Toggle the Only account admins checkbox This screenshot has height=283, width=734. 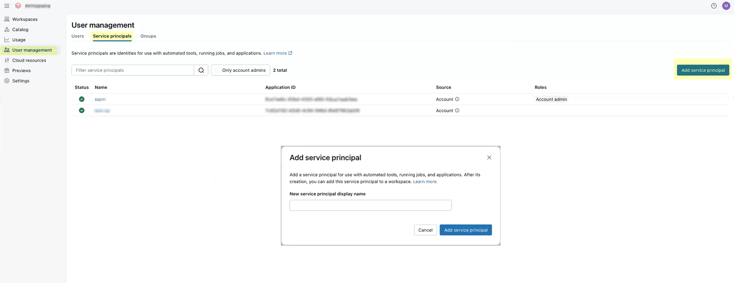(218, 70)
